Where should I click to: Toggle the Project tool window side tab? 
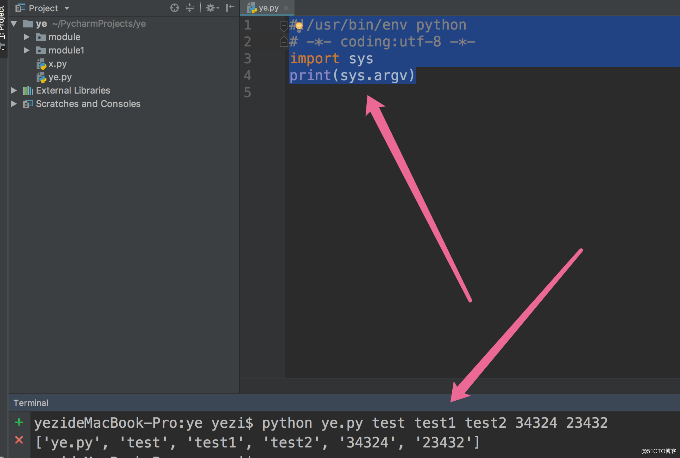point(3,21)
